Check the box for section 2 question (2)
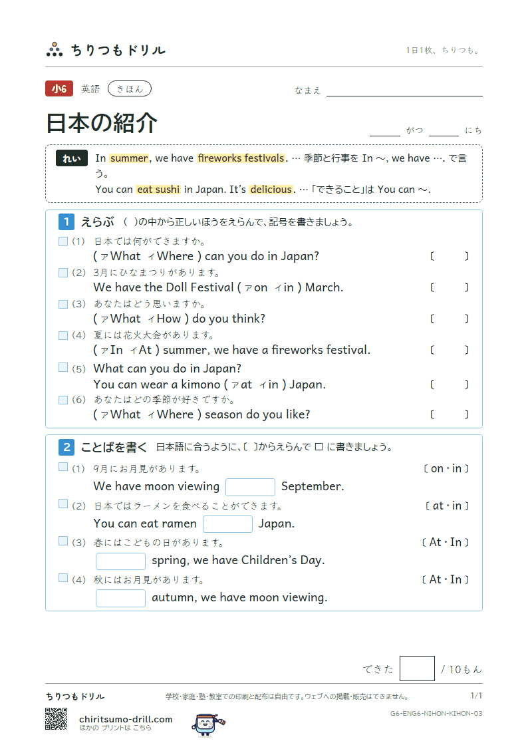 pyautogui.click(x=63, y=504)
